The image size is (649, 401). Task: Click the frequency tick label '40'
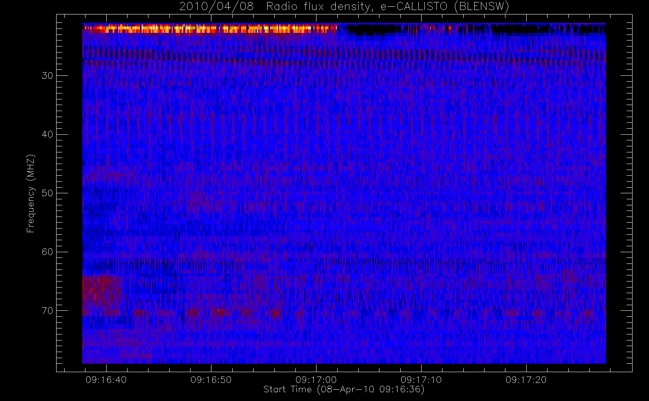47,134
